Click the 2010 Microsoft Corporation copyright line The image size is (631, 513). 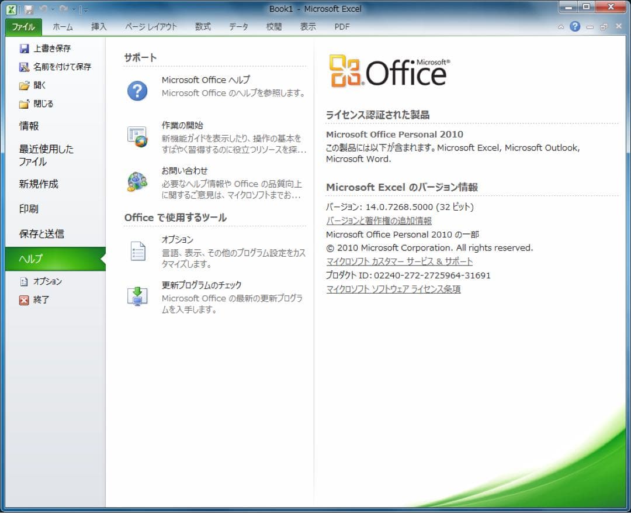pos(429,248)
